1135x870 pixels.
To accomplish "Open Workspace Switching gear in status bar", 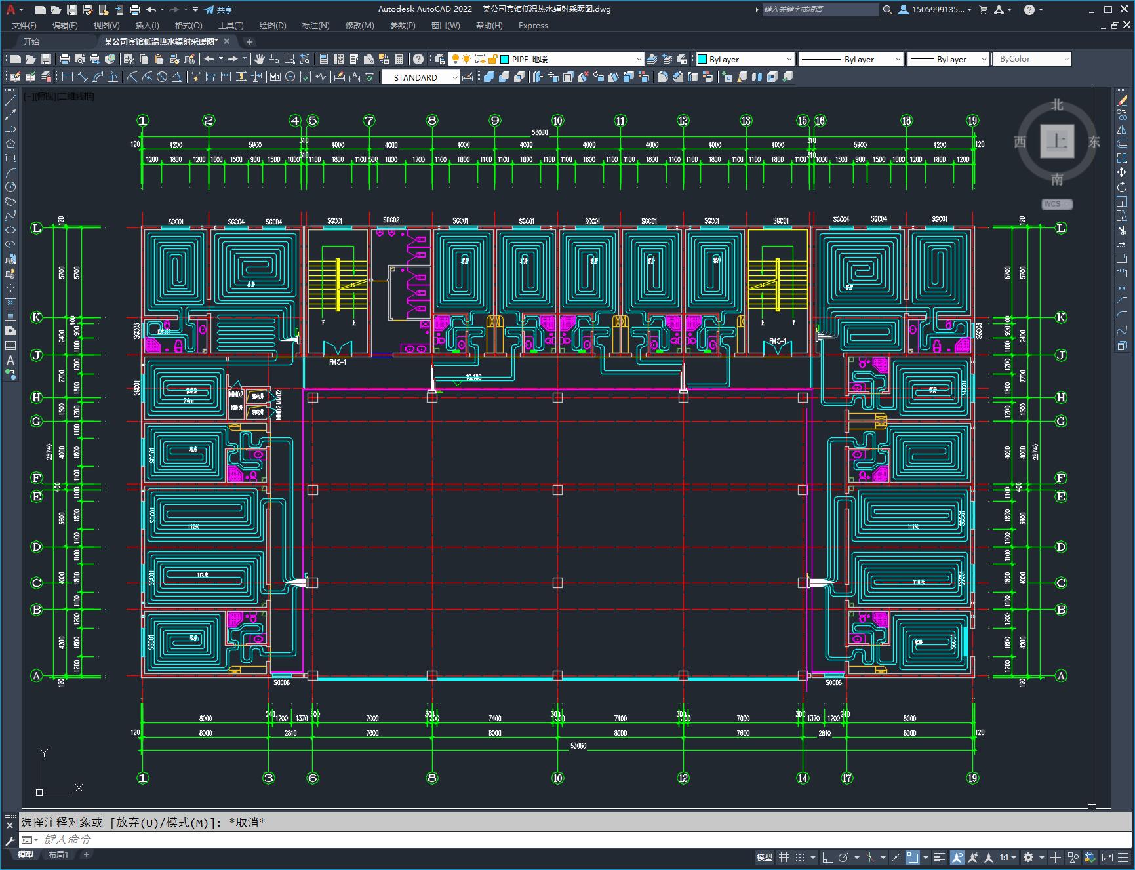I will click(x=1029, y=857).
